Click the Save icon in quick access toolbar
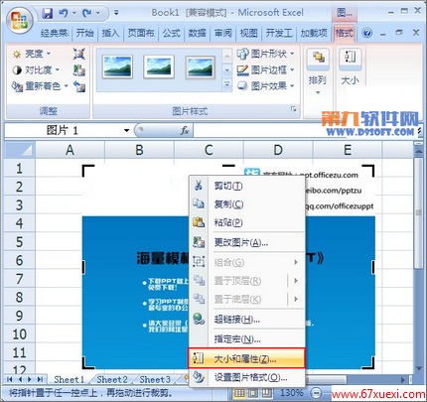Viewport: 427px width, 402px height. tap(48, 13)
